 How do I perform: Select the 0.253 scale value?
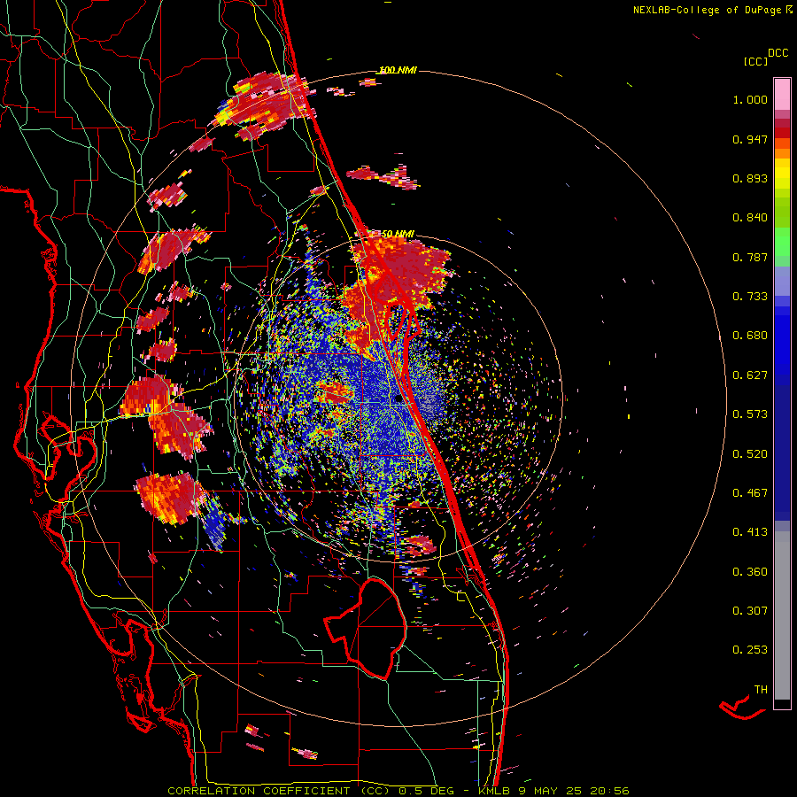click(750, 650)
